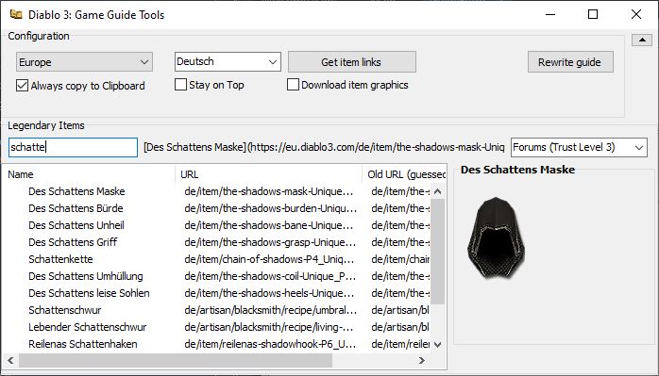Click the the-shadows-mask URL cell
Screen dimensions: 659x376
(x=269, y=191)
